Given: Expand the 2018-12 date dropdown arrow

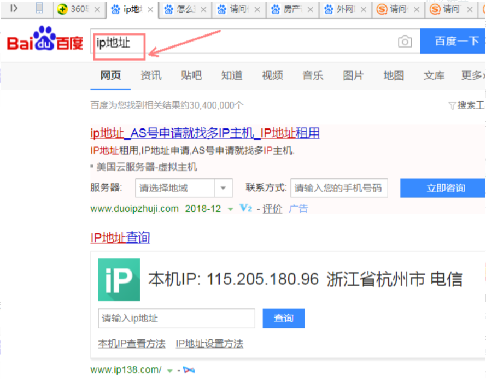Looking at the screenshot, I should 229,209.
